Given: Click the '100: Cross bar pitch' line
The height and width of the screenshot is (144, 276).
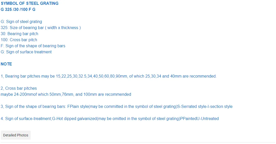Looking at the screenshot, I should [x=19, y=40].
